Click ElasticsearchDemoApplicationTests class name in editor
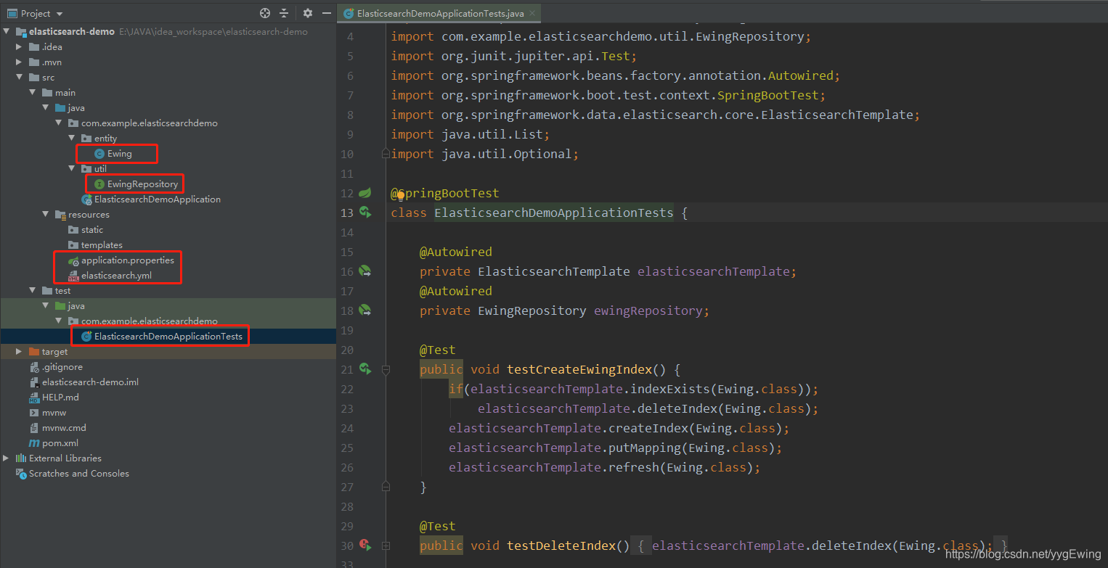Image resolution: width=1108 pixels, height=568 pixels. point(554,213)
